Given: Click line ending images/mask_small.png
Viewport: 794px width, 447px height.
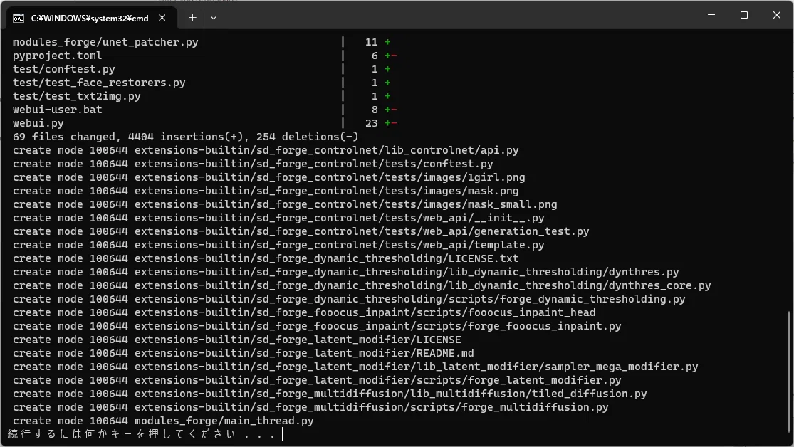Looking at the screenshot, I should tap(285, 204).
